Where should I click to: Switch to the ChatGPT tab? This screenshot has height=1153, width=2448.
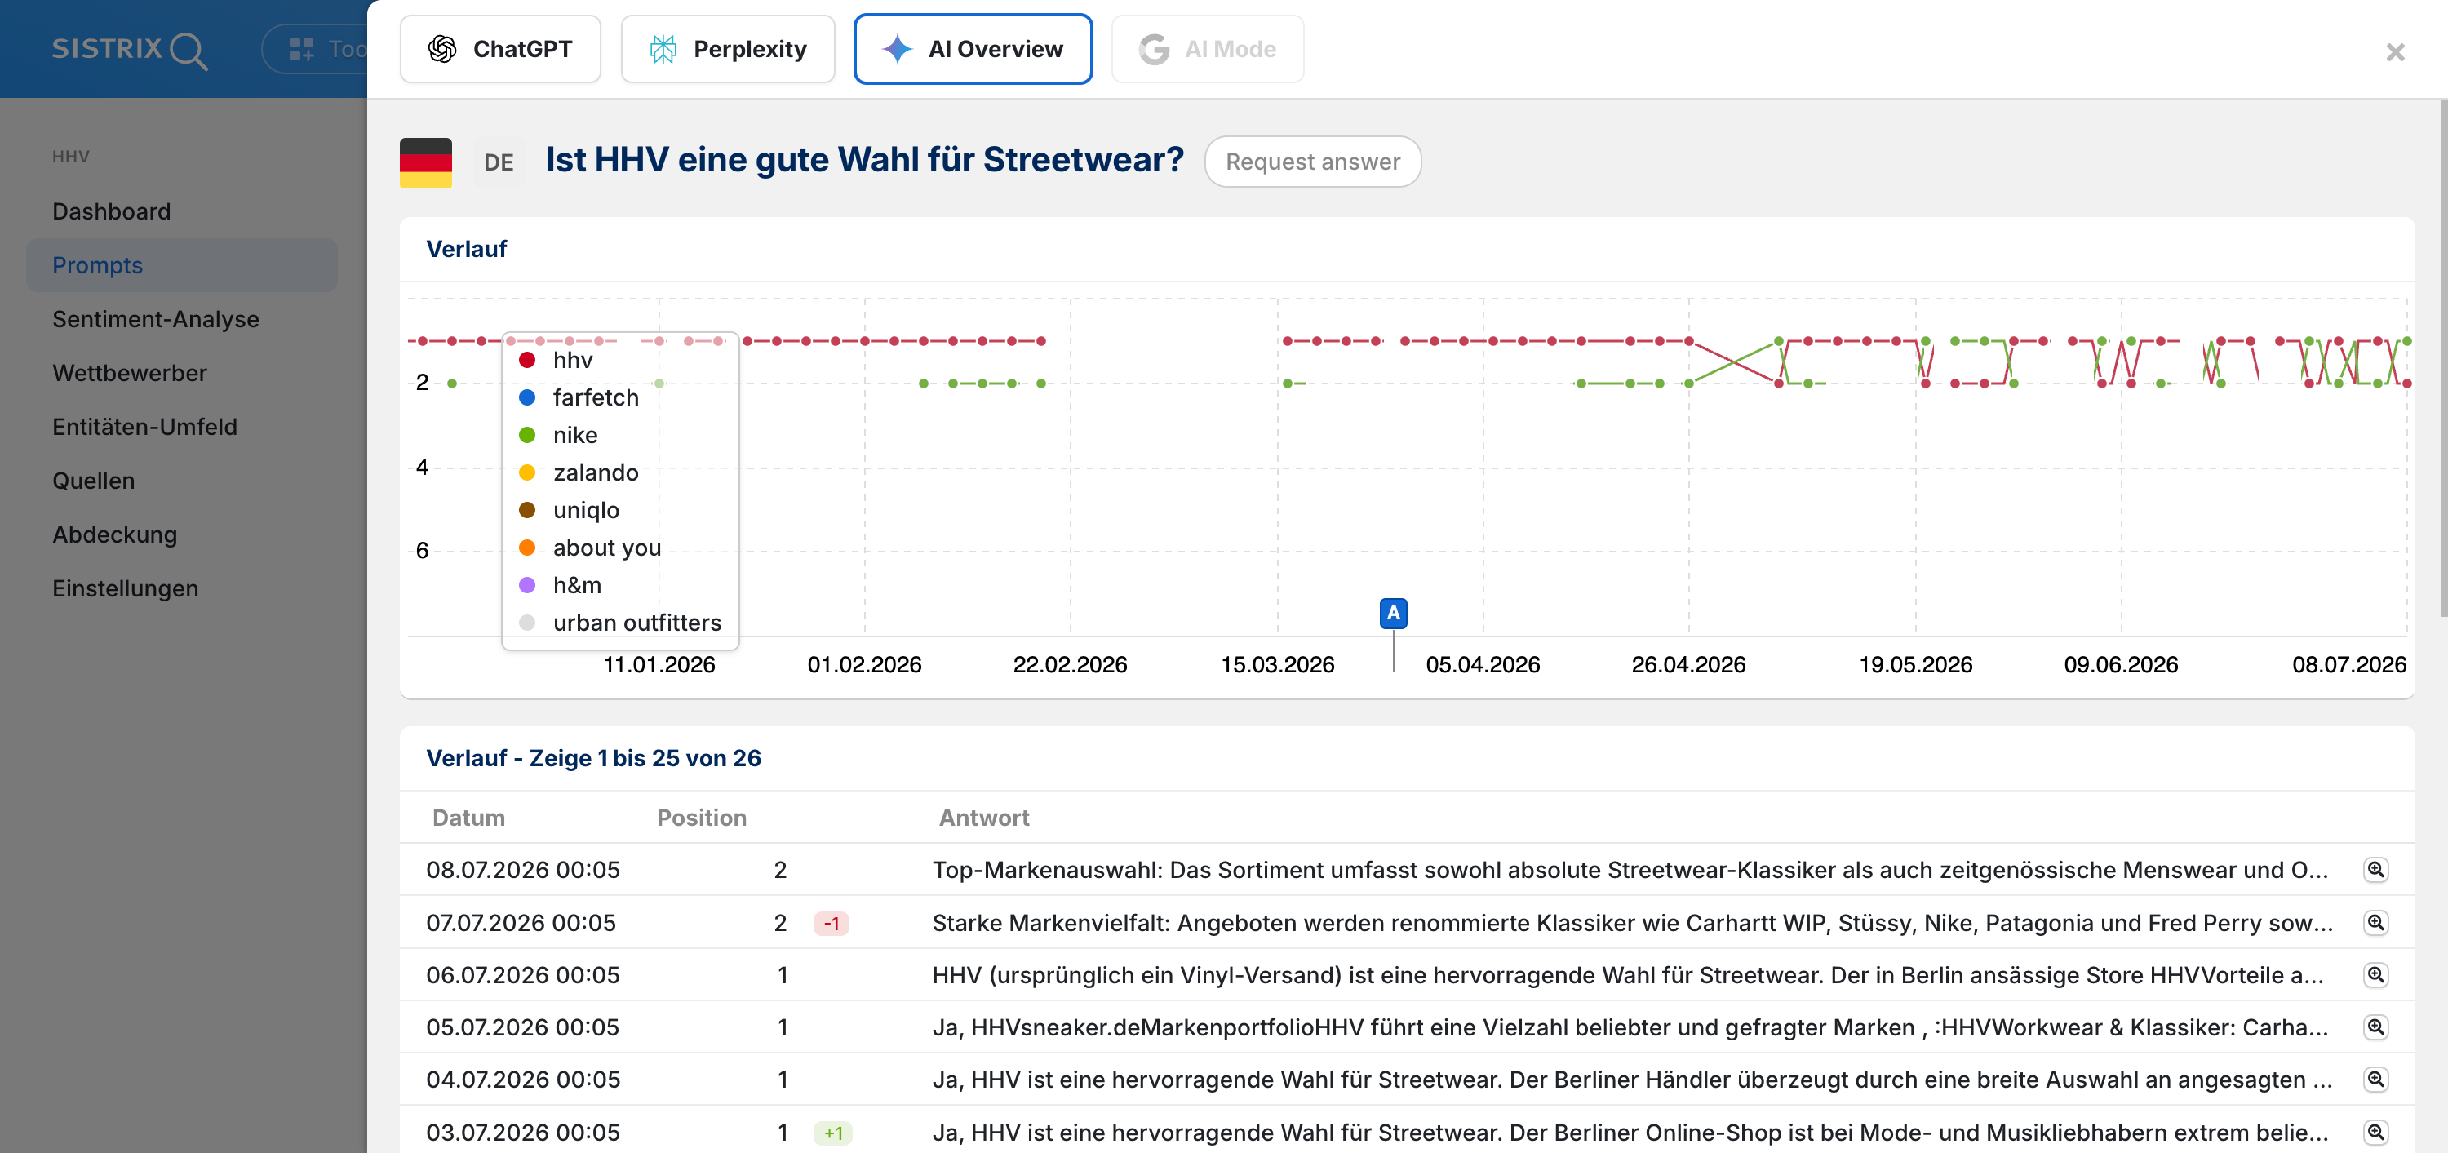tap(500, 48)
